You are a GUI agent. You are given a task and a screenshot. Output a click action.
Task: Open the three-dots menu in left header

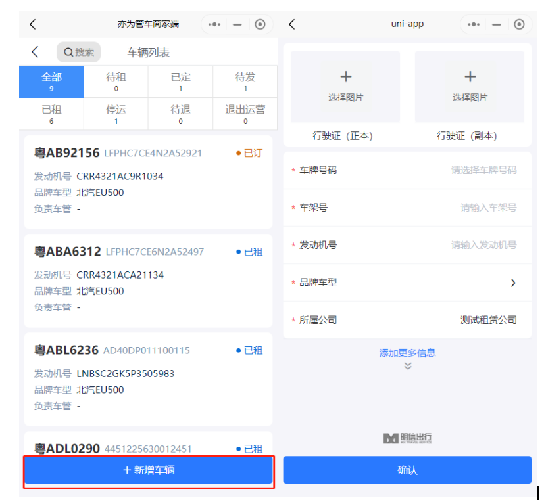pos(214,24)
